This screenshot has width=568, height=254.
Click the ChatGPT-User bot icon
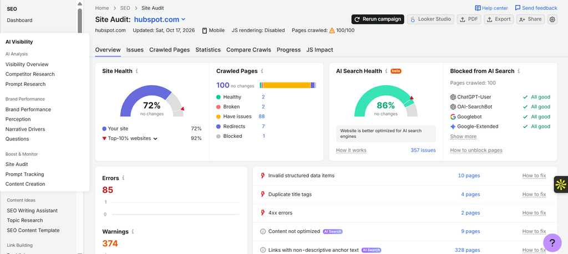453,97
